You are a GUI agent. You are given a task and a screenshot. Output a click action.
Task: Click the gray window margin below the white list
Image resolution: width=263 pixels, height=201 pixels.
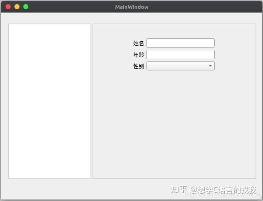click(x=49, y=189)
